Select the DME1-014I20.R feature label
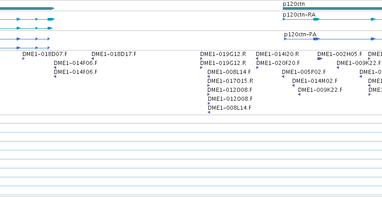This screenshot has height=197, width=382. click(277, 54)
